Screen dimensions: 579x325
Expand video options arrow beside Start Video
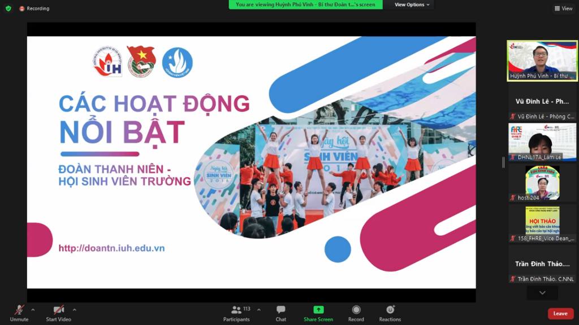click(x=75, y=310)
